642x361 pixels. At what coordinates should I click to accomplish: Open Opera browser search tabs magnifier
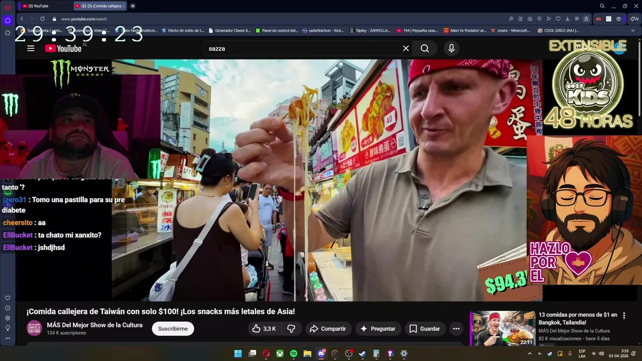[x=602, y=6]
